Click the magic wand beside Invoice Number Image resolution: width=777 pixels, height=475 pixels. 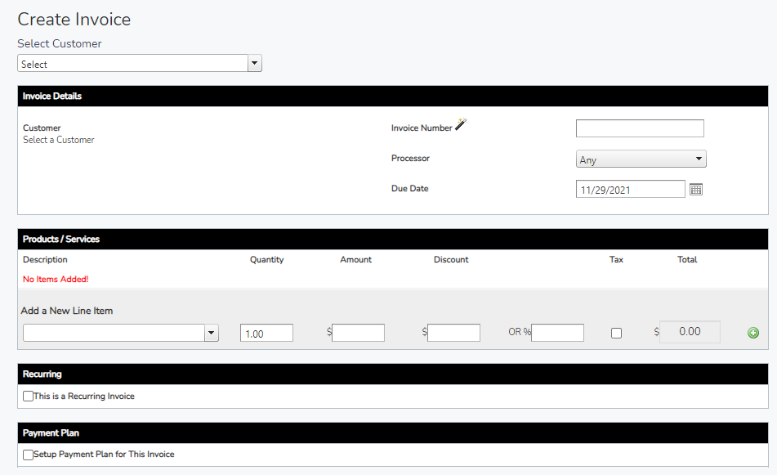(461, 124)
